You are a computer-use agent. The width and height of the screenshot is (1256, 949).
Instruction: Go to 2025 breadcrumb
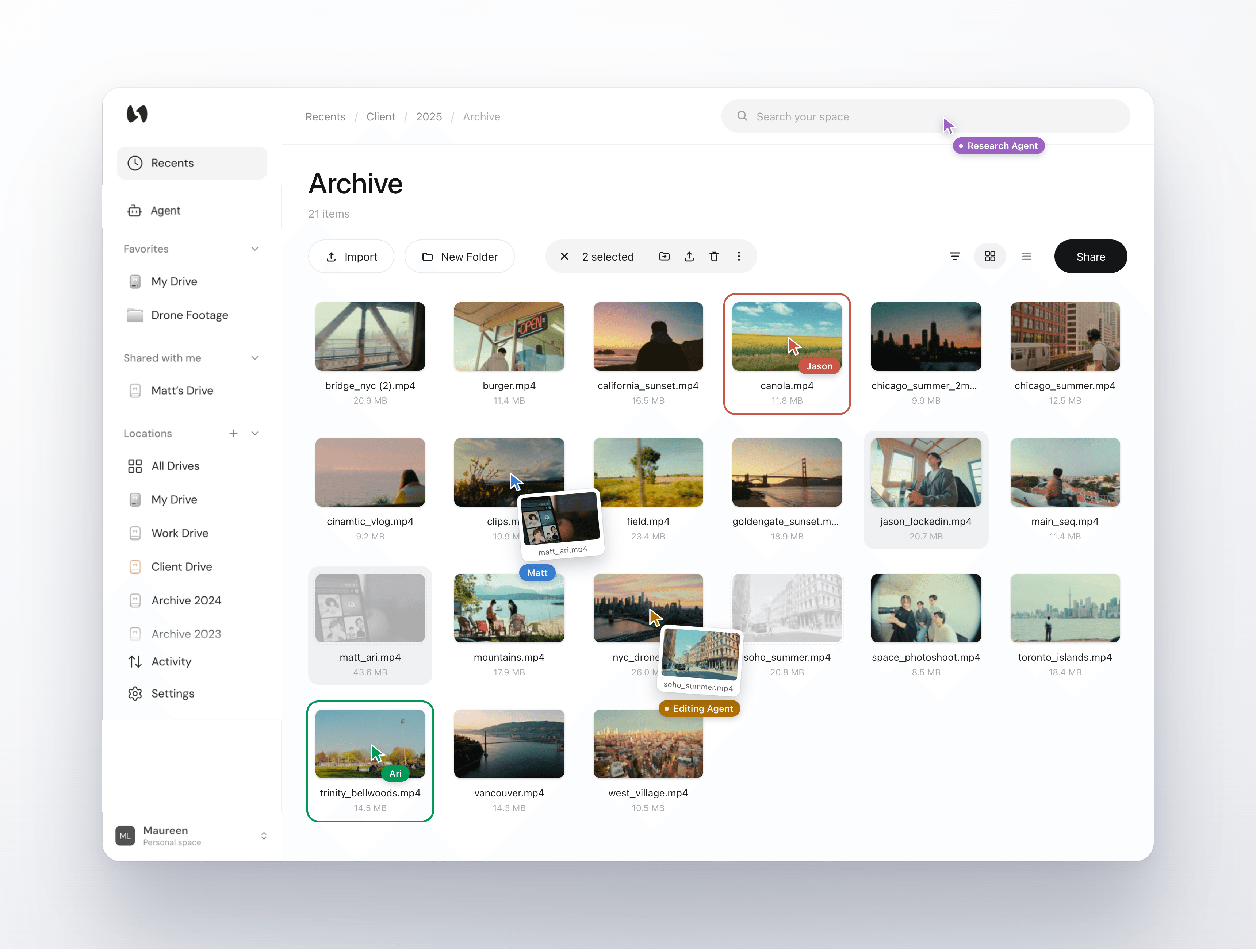[x=429, y=117]
